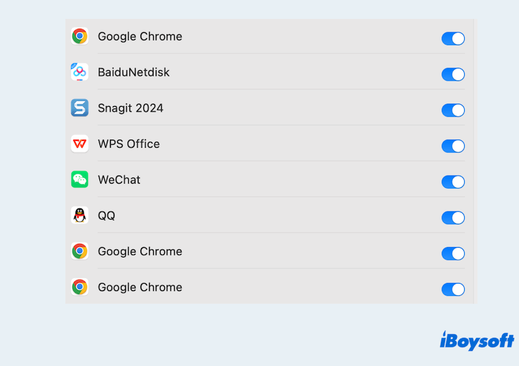Click the topmost Google Chrome icon

pos(79,37)
